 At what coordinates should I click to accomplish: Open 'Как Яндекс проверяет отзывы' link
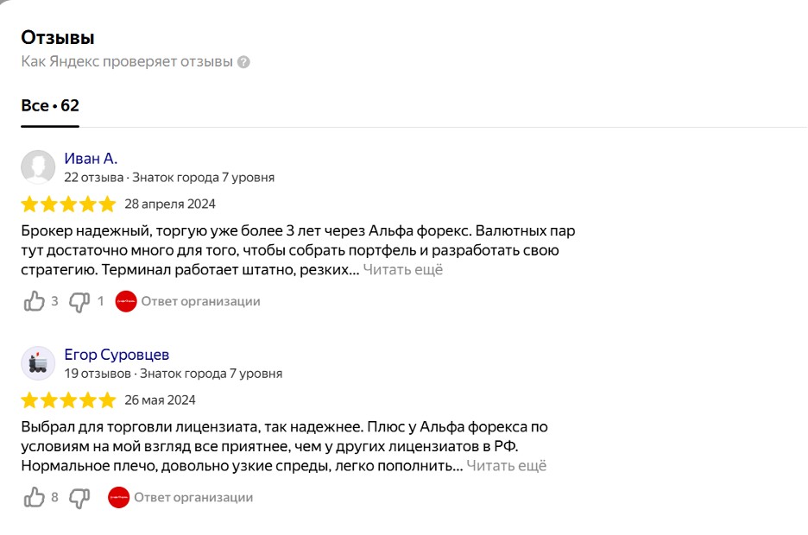[127, 62]
